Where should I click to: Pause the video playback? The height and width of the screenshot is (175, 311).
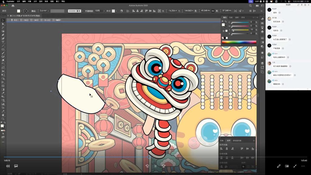coord(155,166)
